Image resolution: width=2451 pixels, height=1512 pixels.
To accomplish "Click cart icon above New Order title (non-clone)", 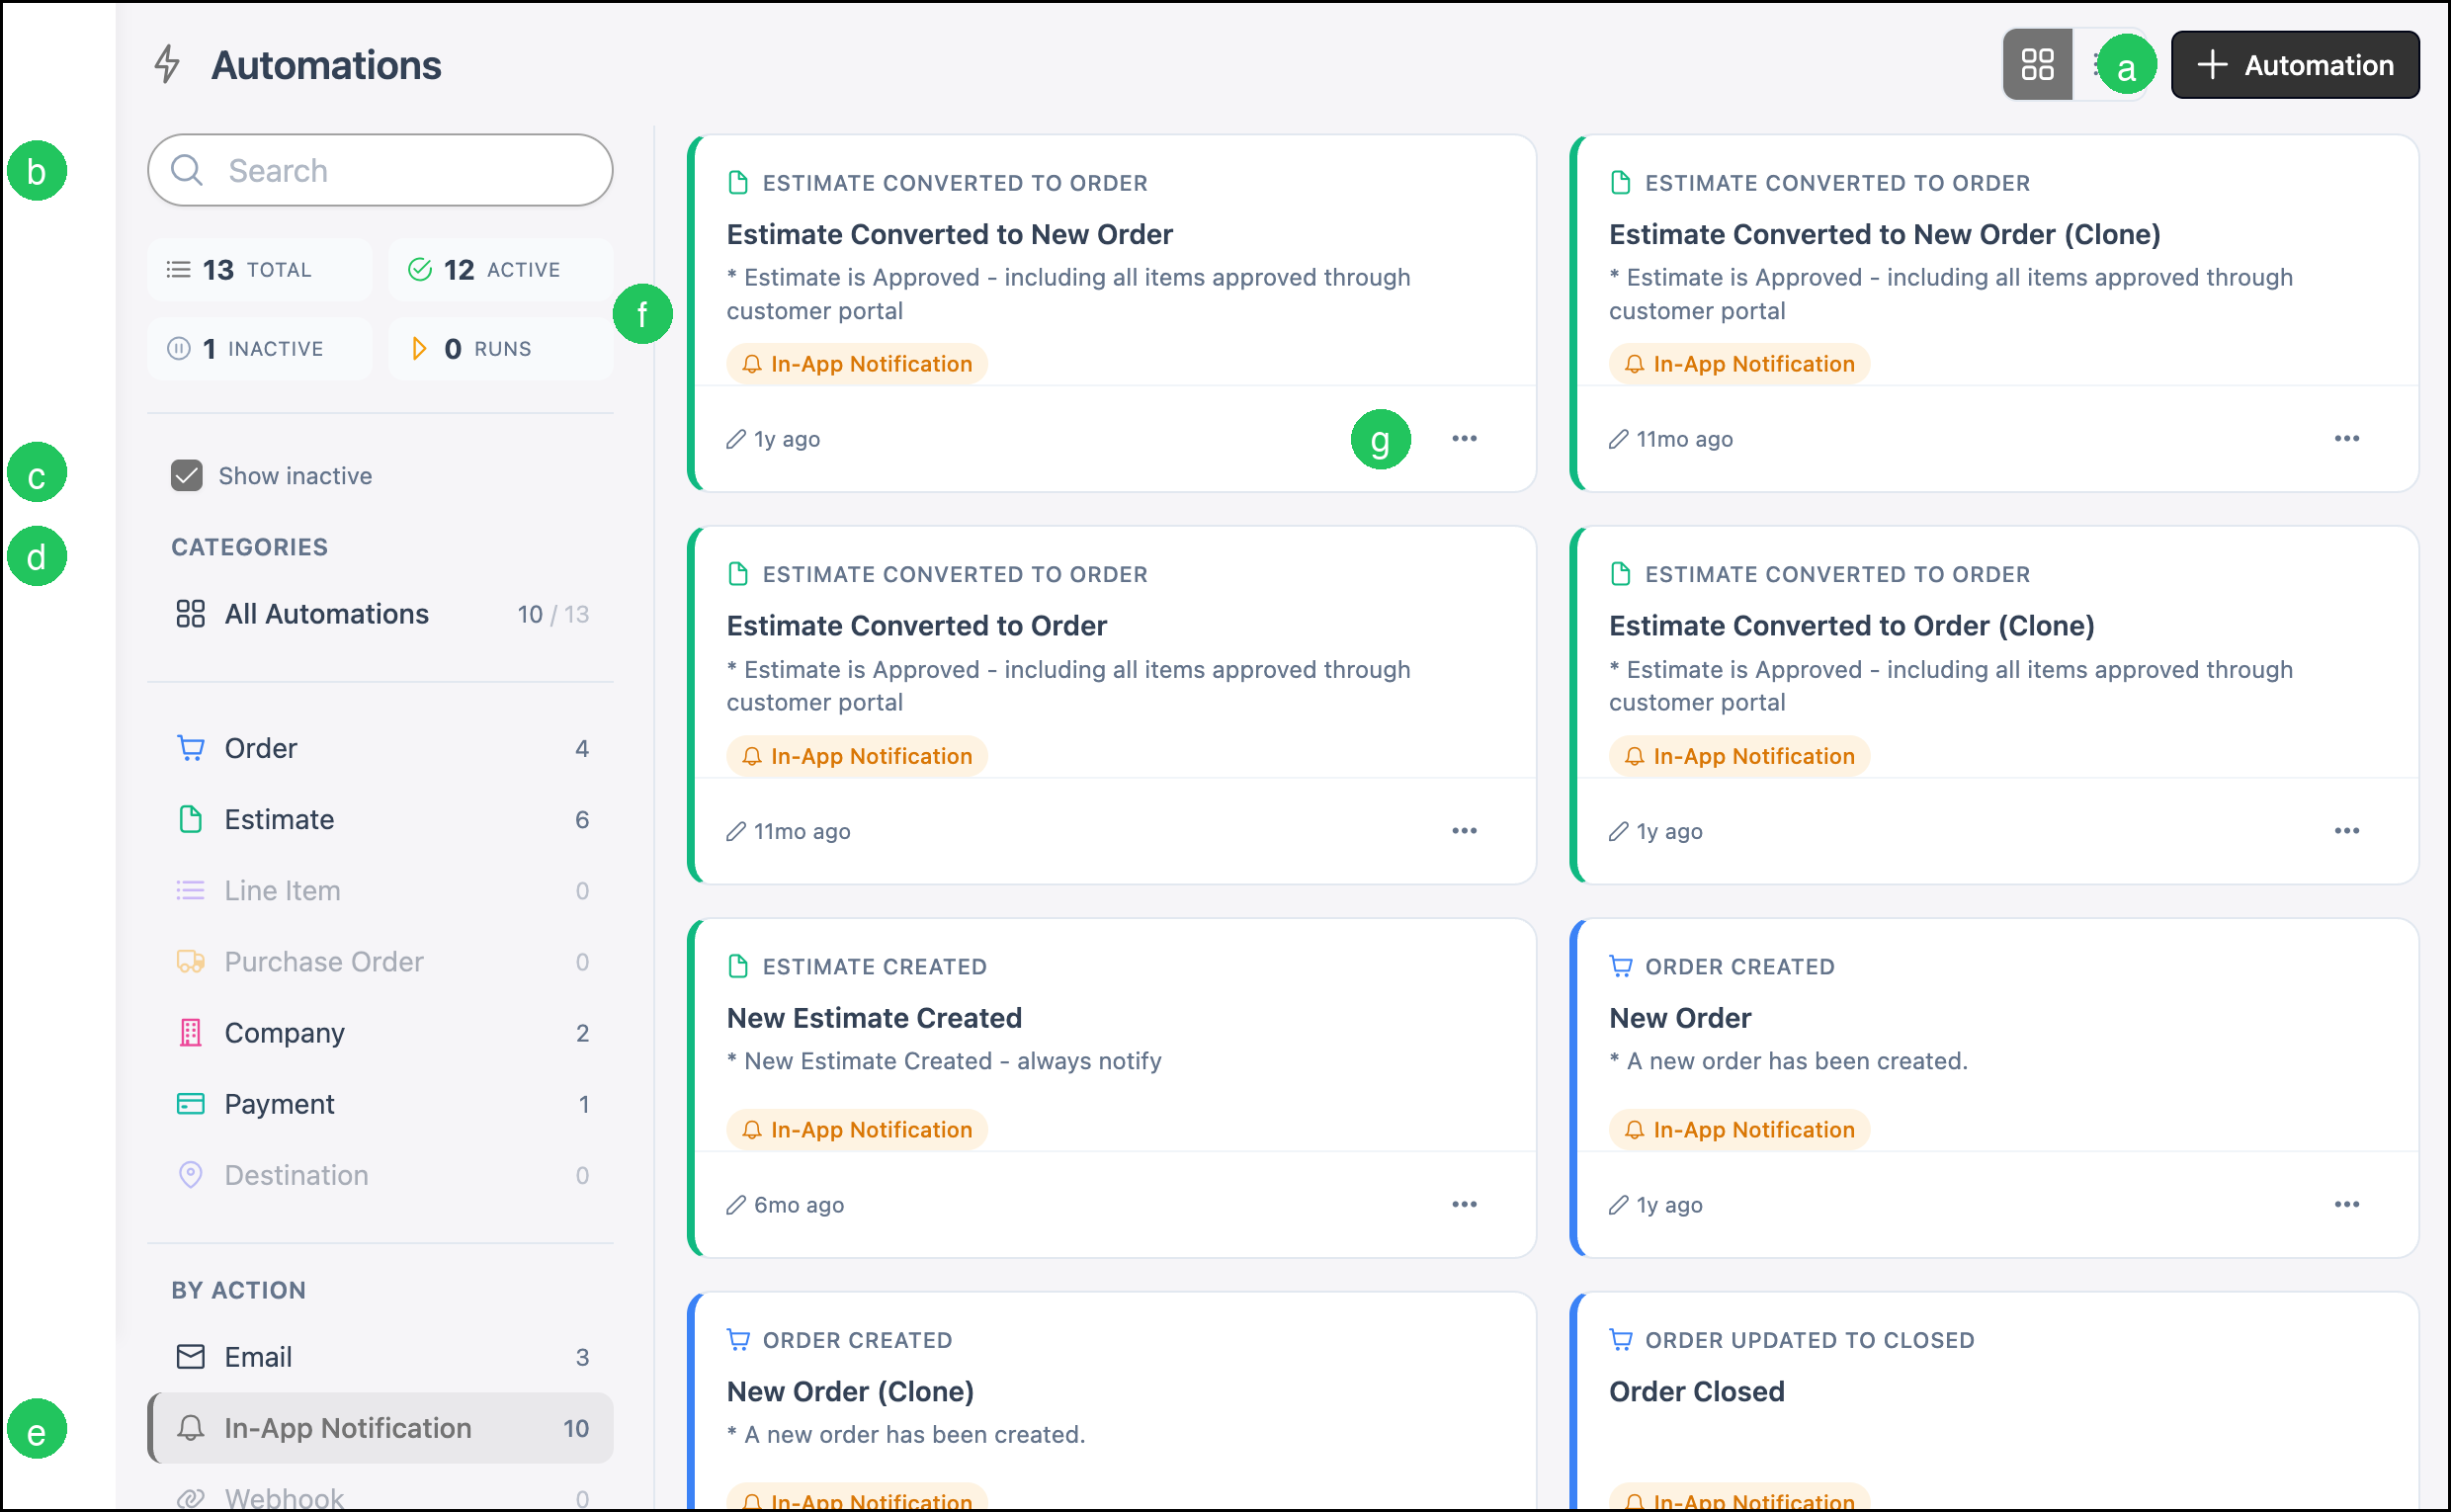I will click(1620, 966).
